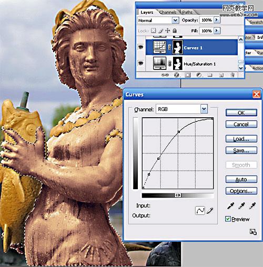The height and width of the screenshot is (267, 263).
Task: Select the Curves 1 layer name
Action: click(193, 48)
